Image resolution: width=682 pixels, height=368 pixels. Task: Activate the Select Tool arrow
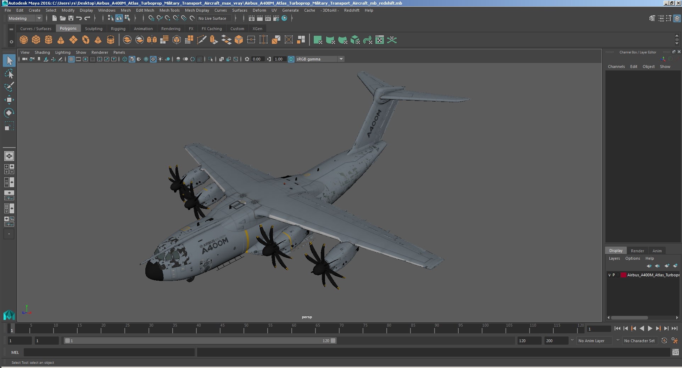(9, 61)
